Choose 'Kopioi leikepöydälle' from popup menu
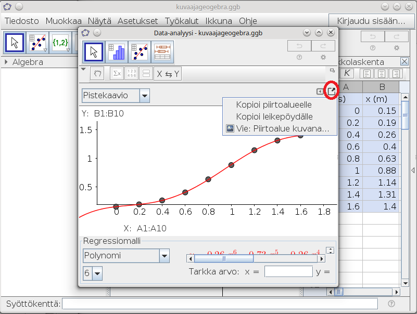This screenshot has height=314, width=417. (x=274, y=117)
